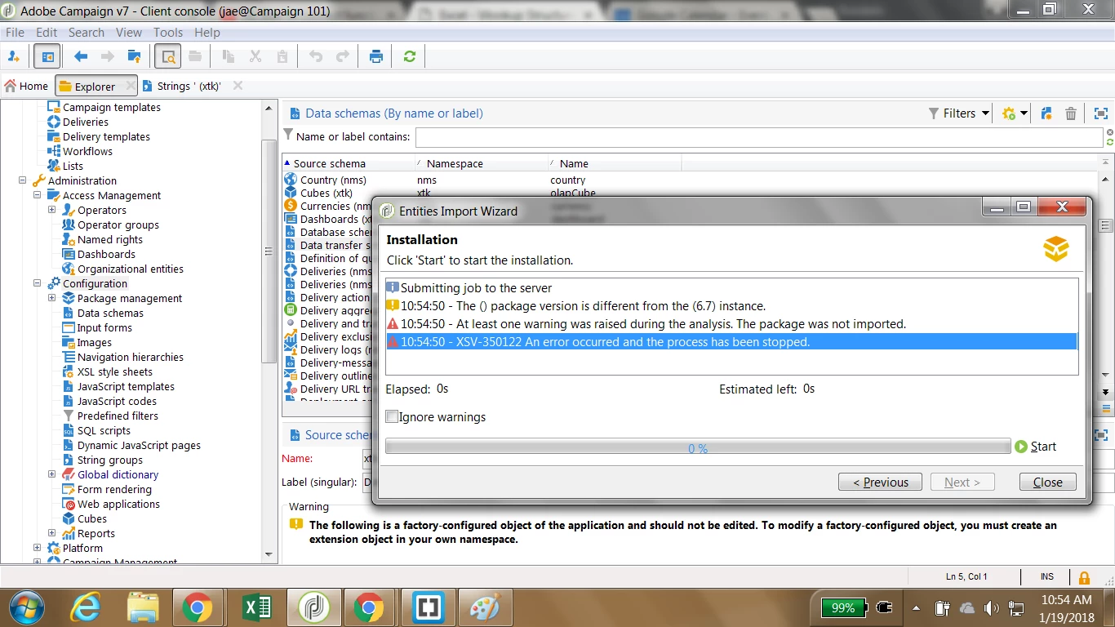The width and height of the screenshot is (1115, 627).
Task: Click the Delete trash icon in Data schemas header
Action: pyautogui.click(x=1071, y=113)
